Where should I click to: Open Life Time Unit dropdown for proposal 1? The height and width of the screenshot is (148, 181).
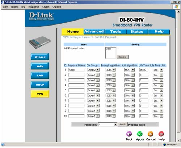point(158,70)
